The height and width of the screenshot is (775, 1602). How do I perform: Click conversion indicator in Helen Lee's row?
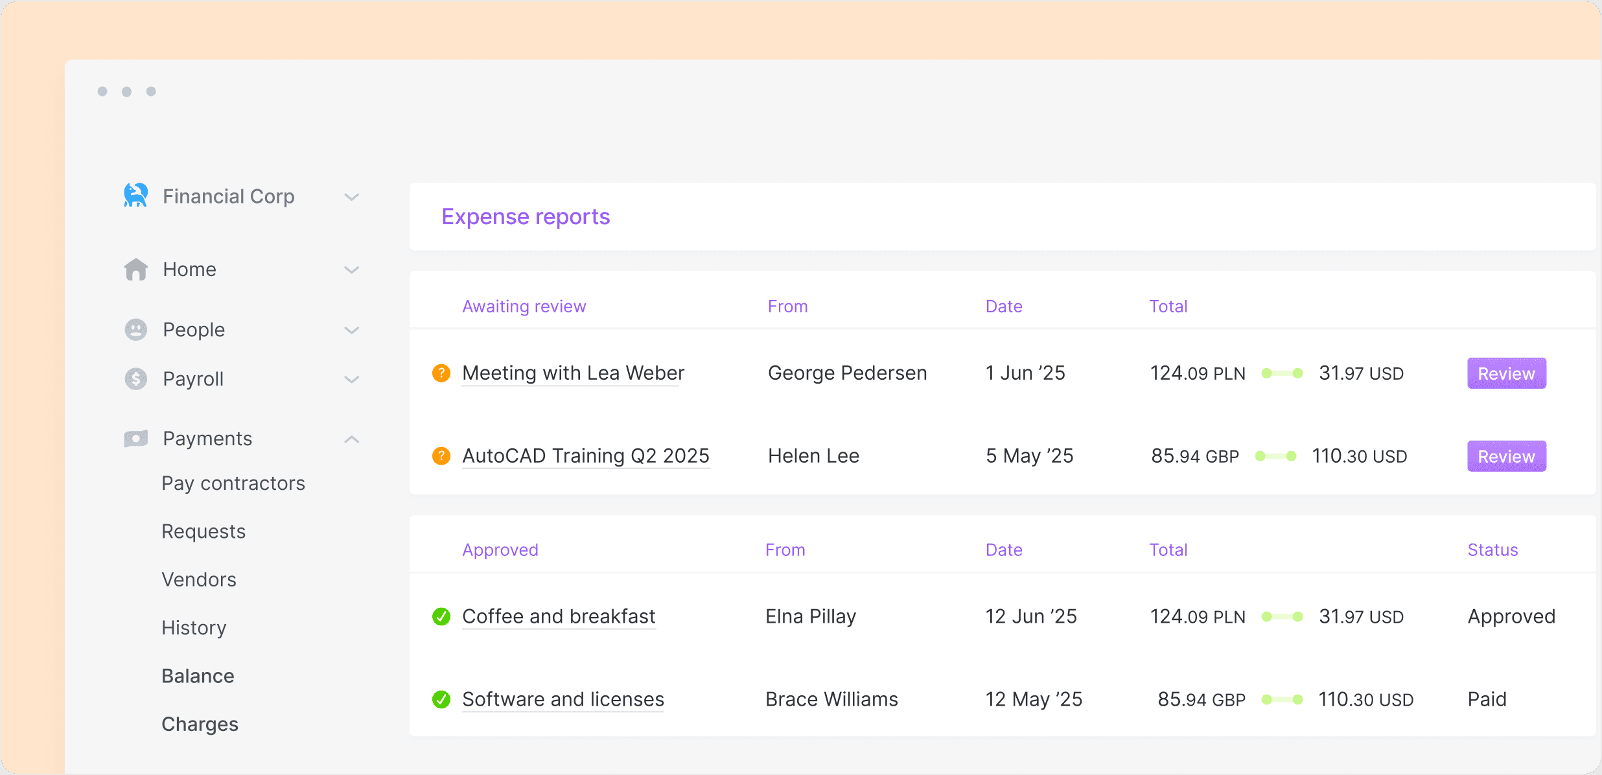[1275, 456]
